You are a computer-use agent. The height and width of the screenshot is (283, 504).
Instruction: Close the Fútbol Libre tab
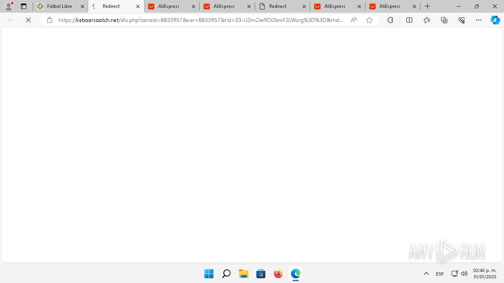(x=83, y=6)
